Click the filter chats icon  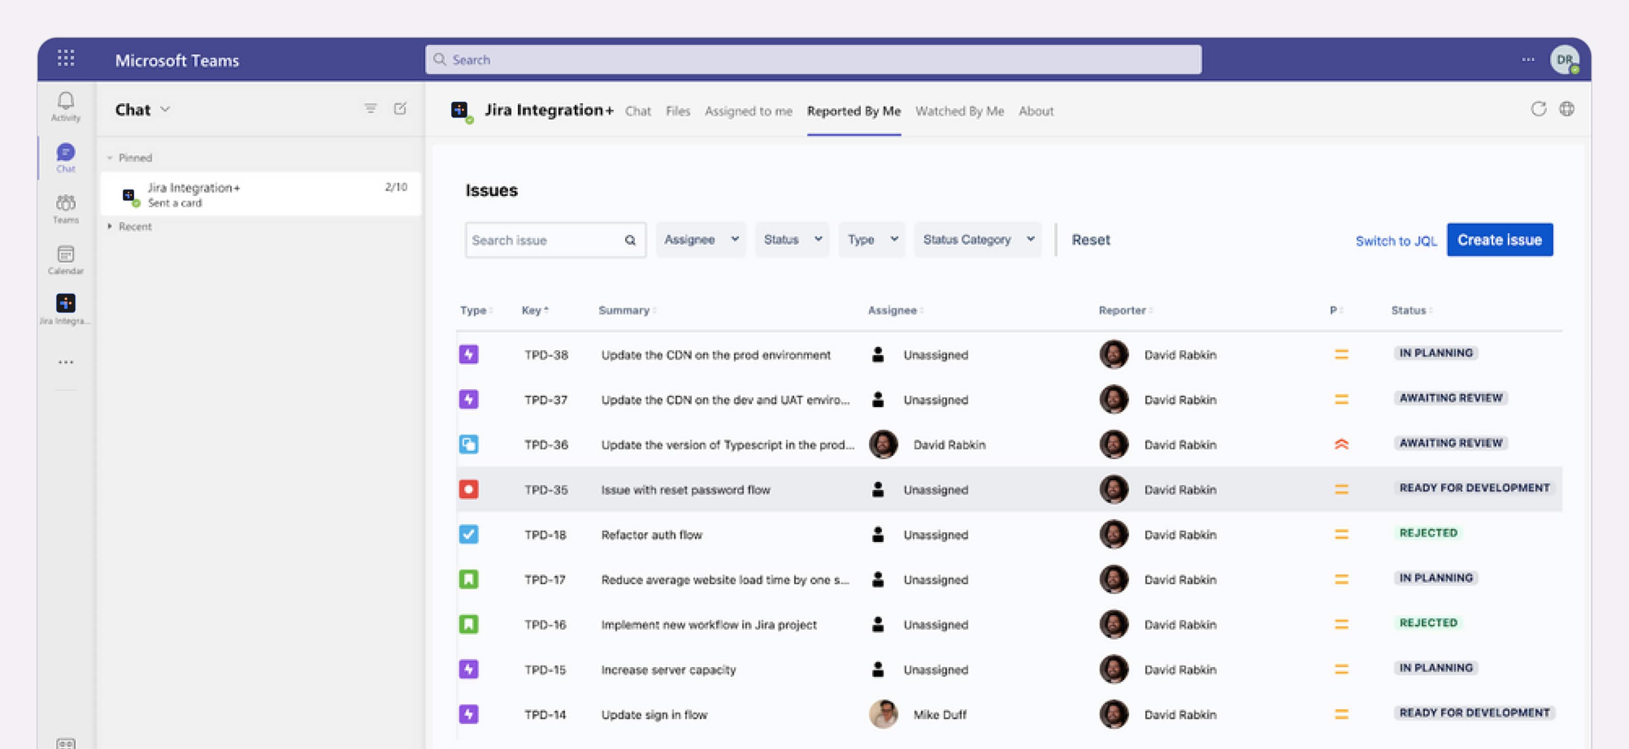(371, 109)
